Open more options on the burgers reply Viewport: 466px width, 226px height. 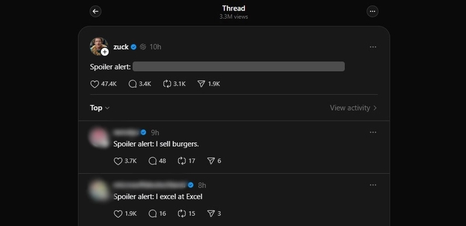point(373,132)
